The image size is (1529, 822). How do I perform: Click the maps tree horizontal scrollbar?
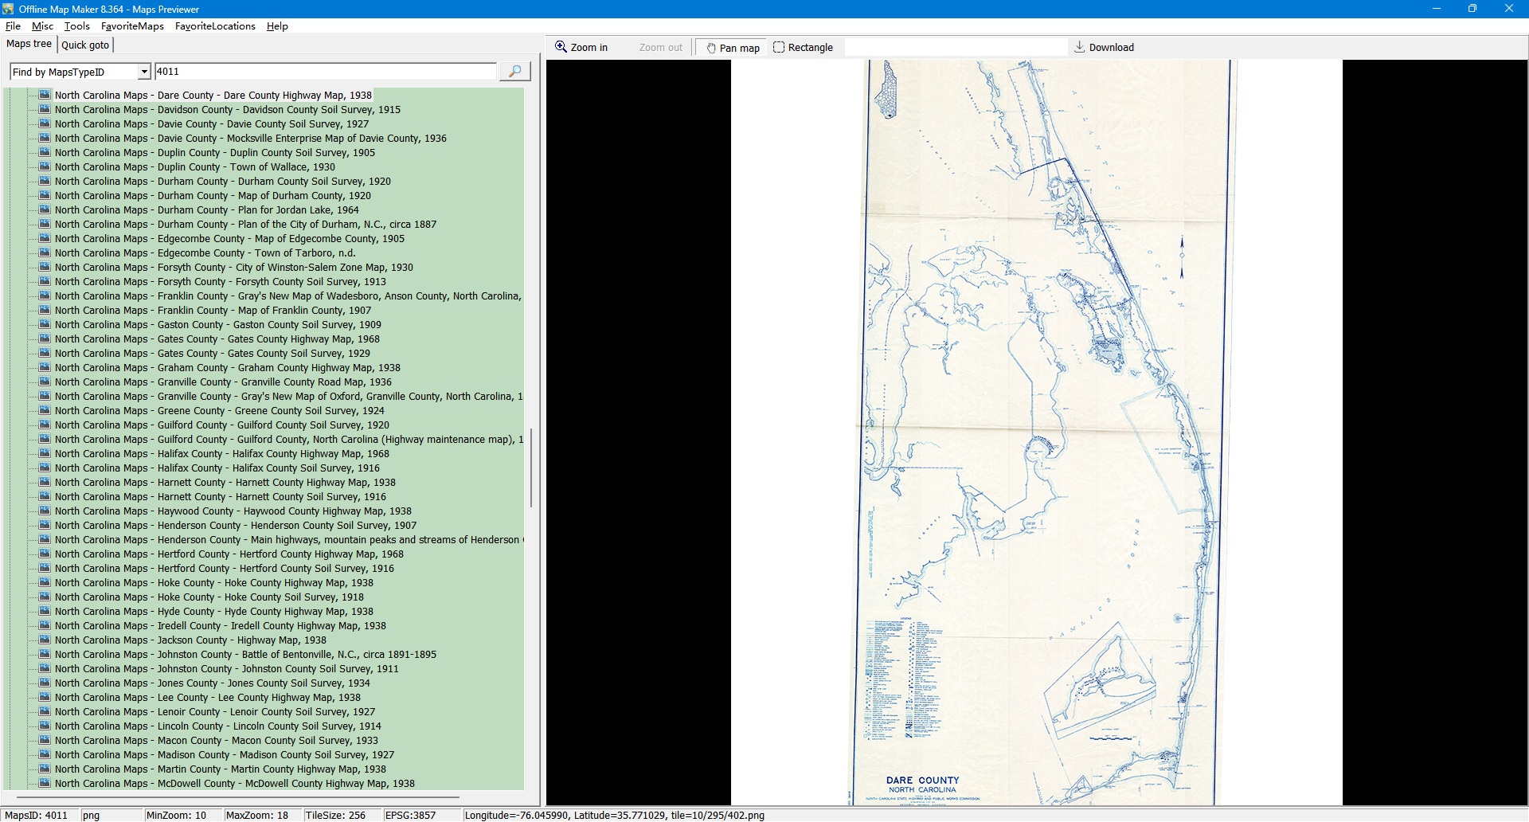click(237, 797)
